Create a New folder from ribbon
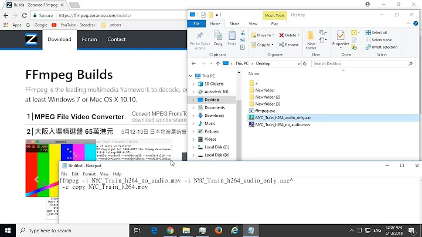 click(311, 40)
